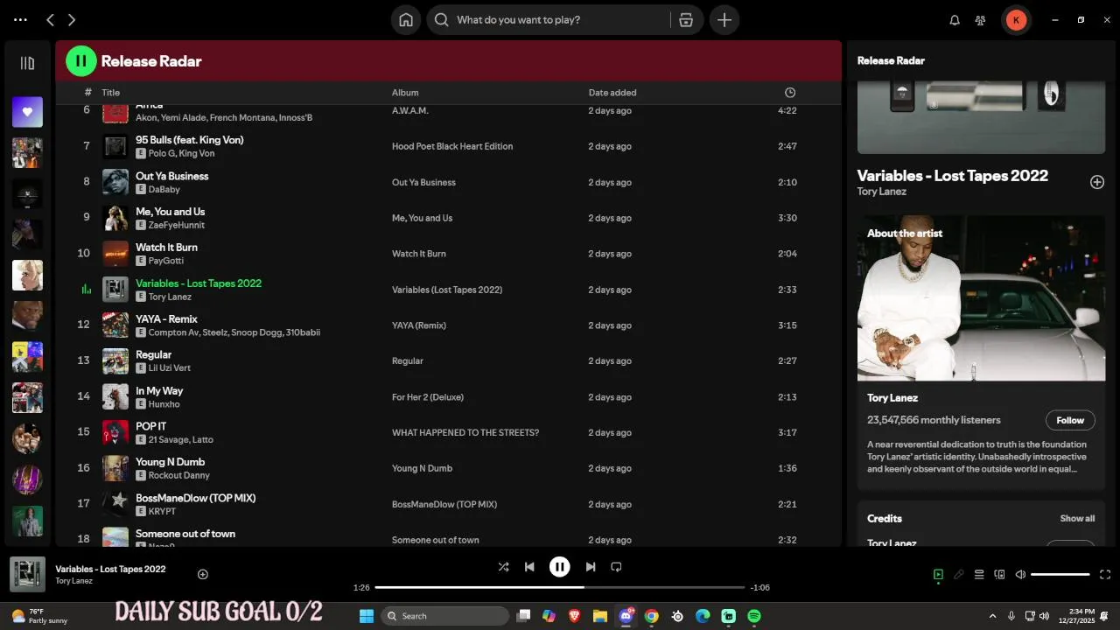Select the track 'Watch It Burn'

(x=166, y=248)
